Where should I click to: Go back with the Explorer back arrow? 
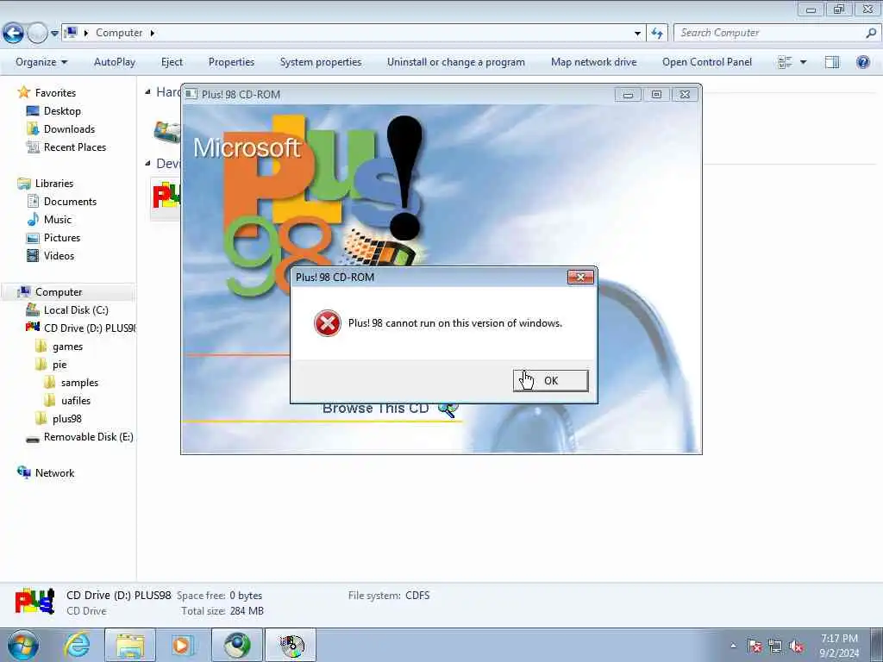(14, 34)
